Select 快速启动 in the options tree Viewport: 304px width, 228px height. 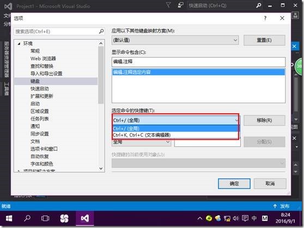click(x=40, y=89)
